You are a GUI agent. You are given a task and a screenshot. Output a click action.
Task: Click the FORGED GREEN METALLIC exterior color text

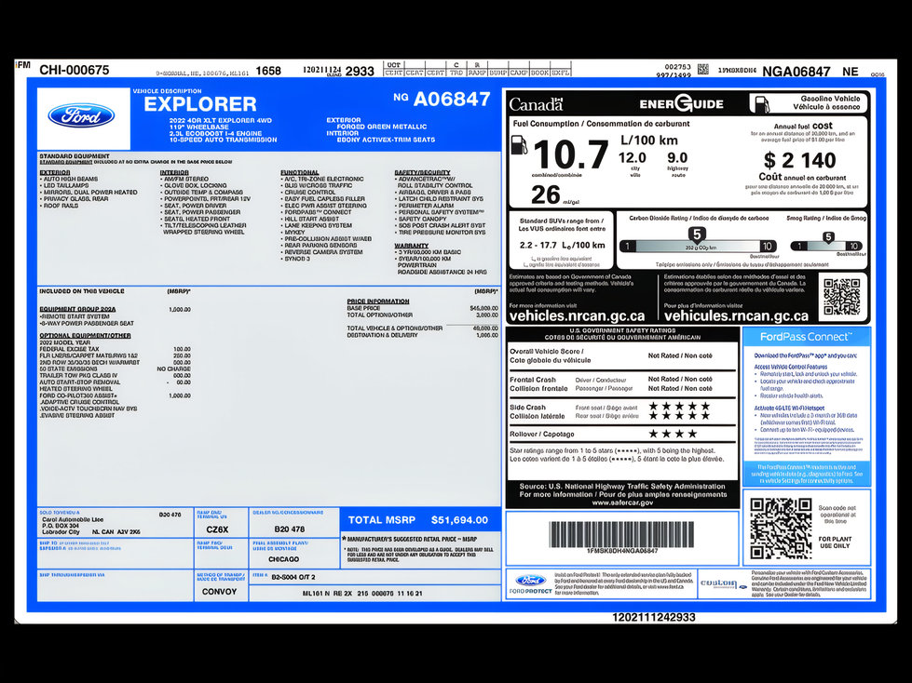[x=382, y=127]
